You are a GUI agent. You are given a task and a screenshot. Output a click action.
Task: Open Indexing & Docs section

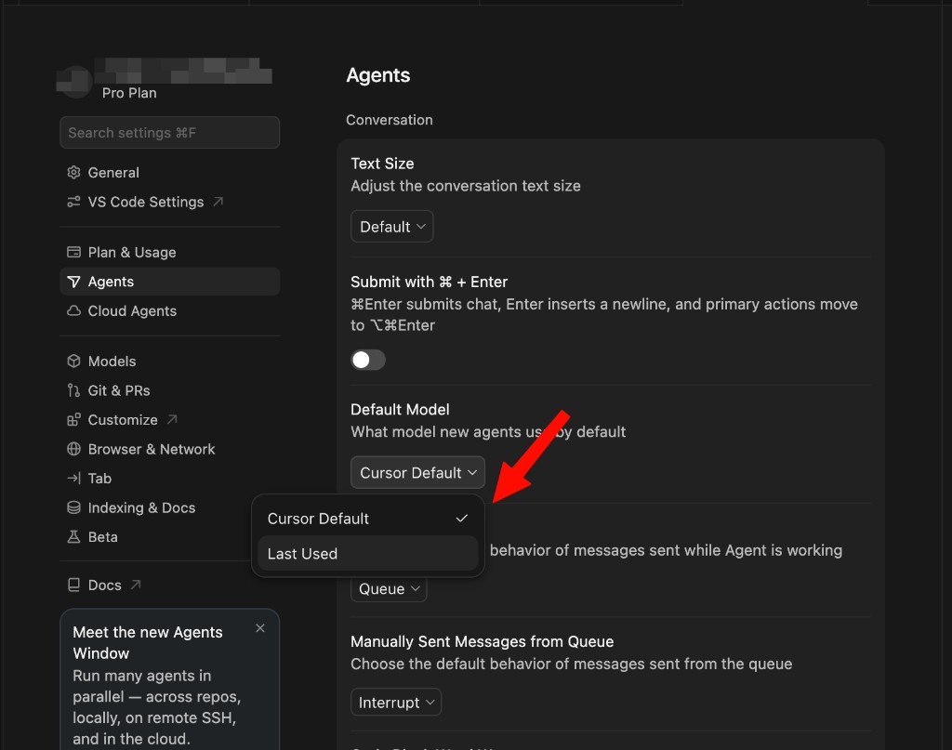tap(155, 507)
